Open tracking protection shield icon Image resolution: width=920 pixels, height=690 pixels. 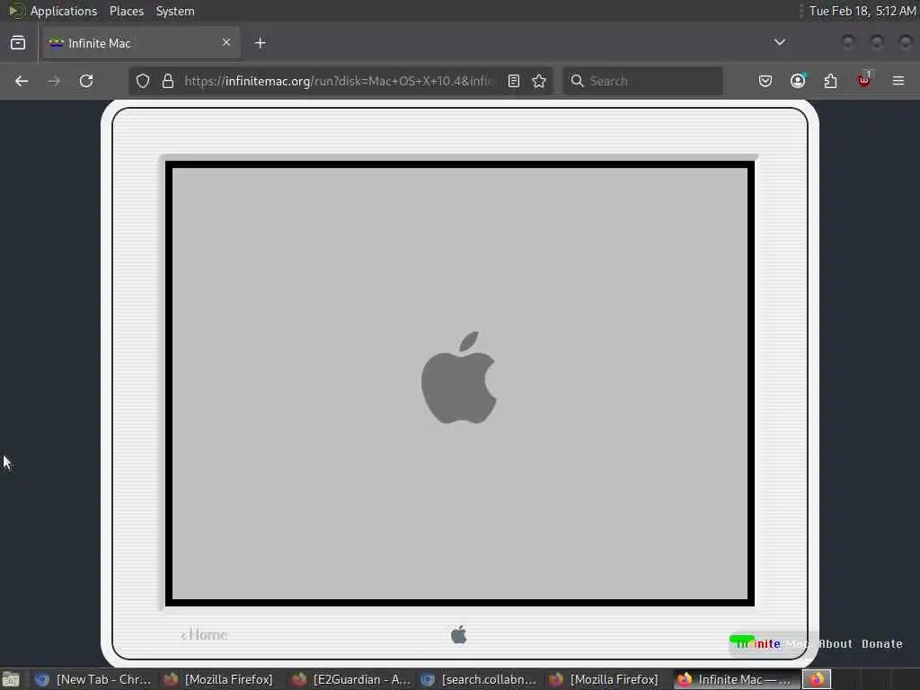143,81
